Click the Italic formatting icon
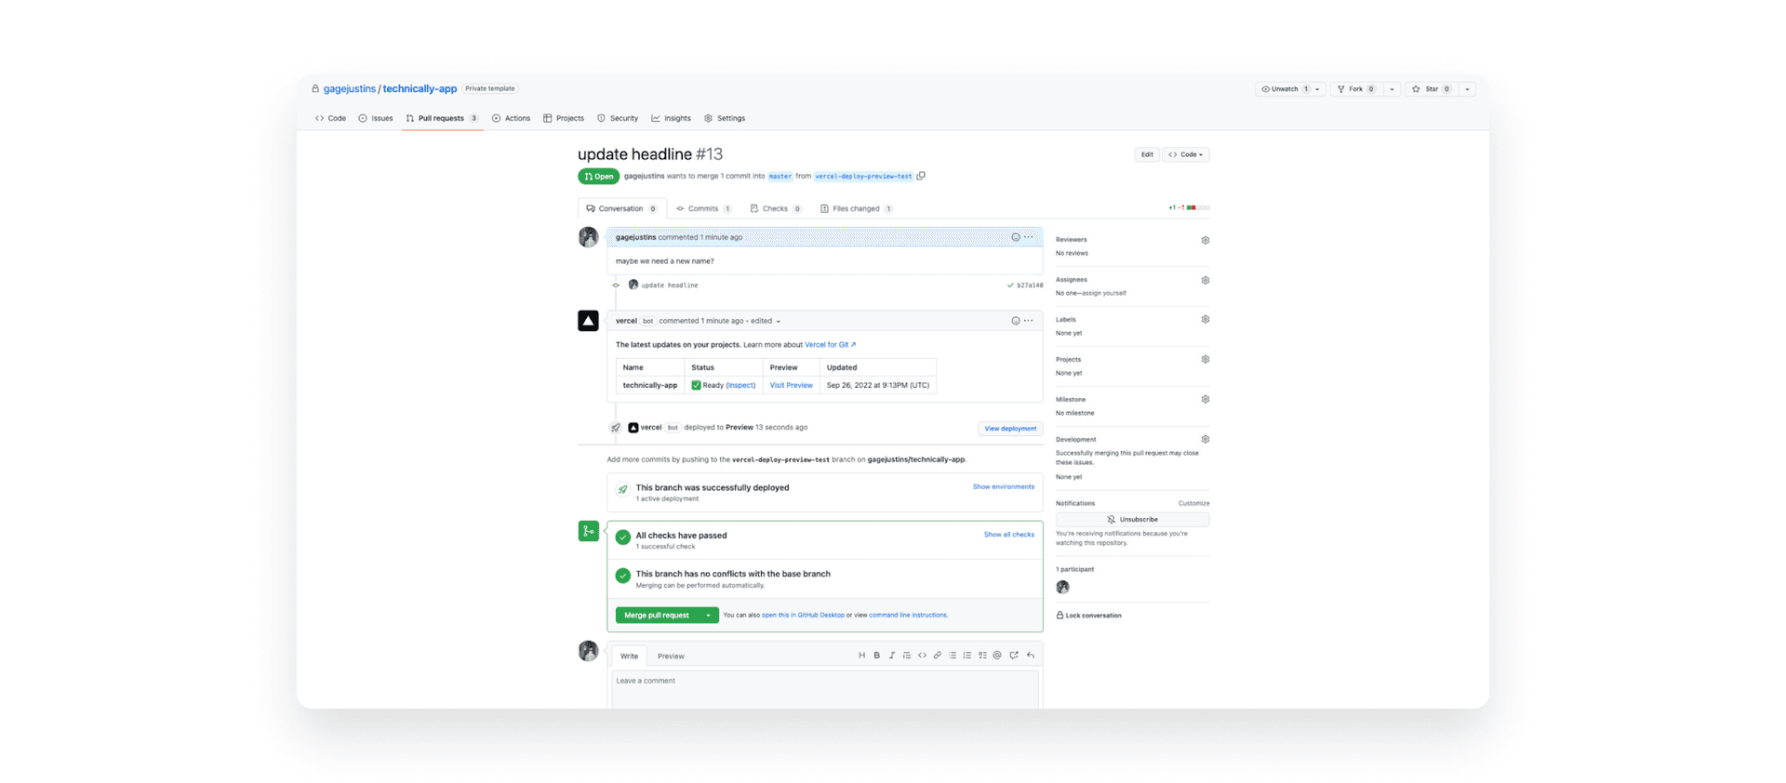 891,656
